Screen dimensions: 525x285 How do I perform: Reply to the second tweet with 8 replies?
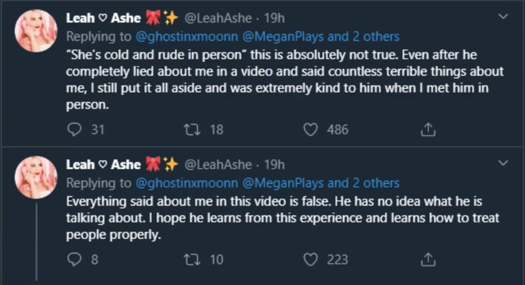74,259
